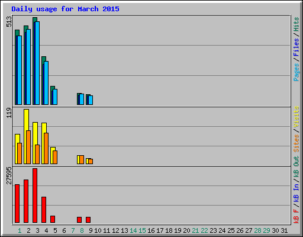Select the day 2 red kB bar
The height and width of the screenshot is (237, 303).
pyautogui.click(x=26, y=201)
